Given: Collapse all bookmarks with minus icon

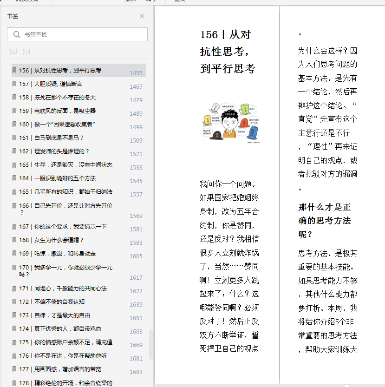Looking at the screenshot, I should (x=26, y=51).
